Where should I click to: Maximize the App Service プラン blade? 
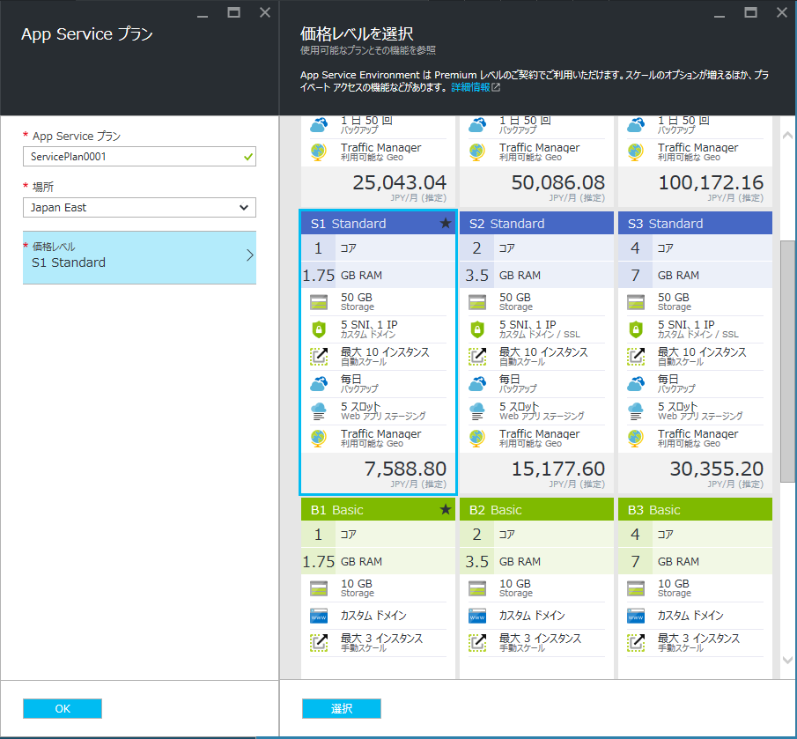[x=233, y=12]
